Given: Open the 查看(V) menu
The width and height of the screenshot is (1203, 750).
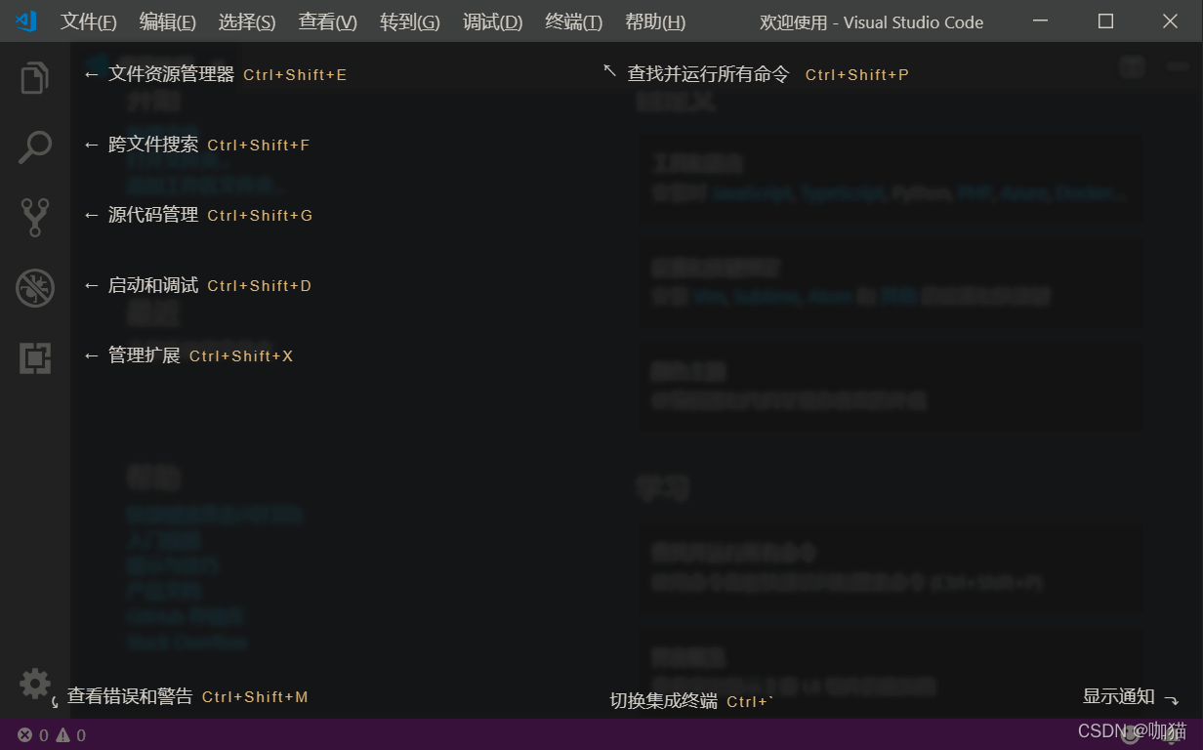Looking at the screenshot, I should point(327,21).
